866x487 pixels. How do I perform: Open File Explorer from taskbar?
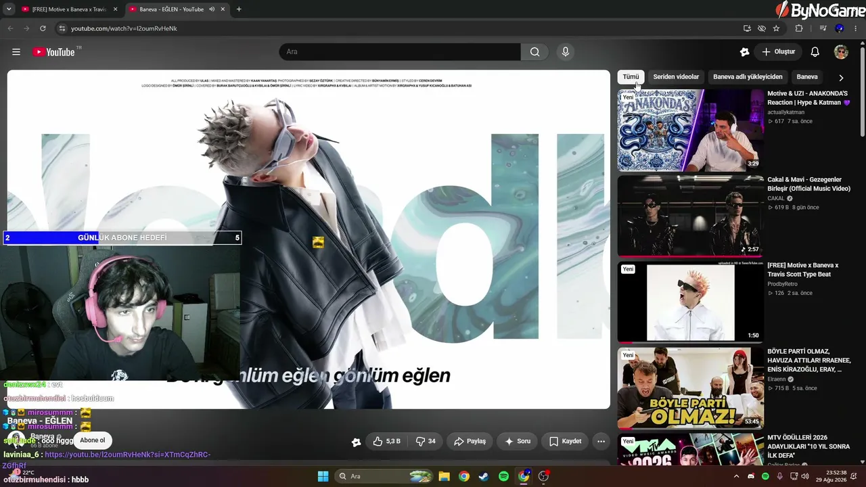point(444,476)
